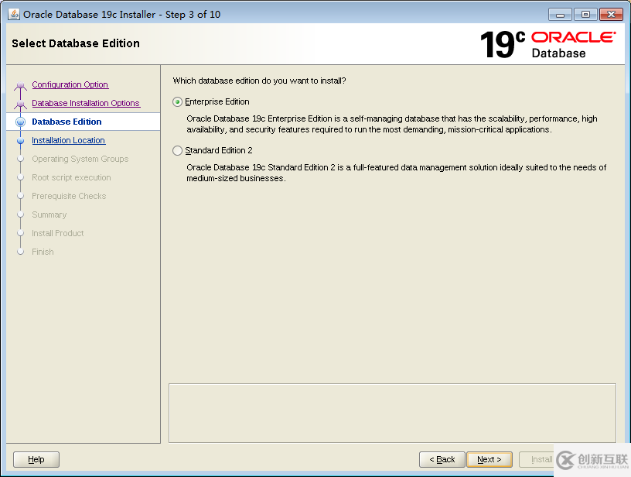Minimize the installer window
The height and width of the screenshot is (477, 631).
pos(560,15)
